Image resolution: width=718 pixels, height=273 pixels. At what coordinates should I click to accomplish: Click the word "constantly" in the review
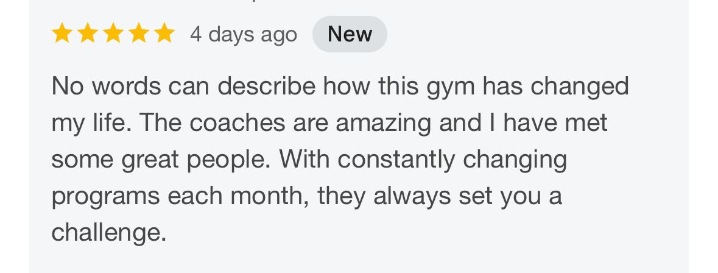(x=396, y=160)
